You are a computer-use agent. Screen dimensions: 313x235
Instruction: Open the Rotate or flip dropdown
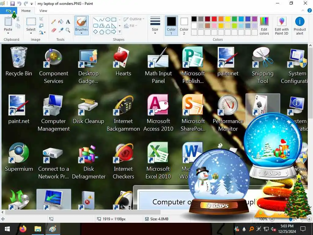pyautogui.click(x=42, y=32)
